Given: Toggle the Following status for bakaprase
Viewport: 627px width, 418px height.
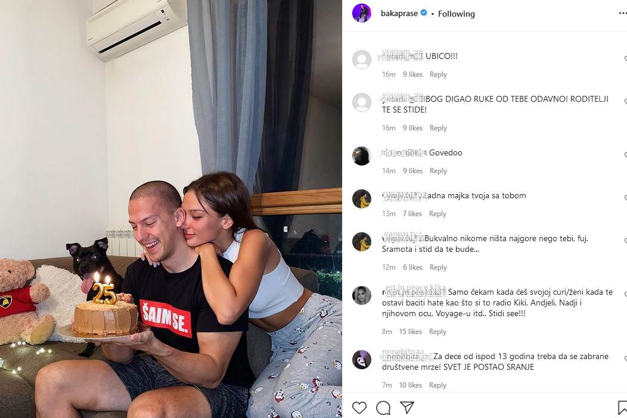Looking at the screenshot, I should click(457, 14).
